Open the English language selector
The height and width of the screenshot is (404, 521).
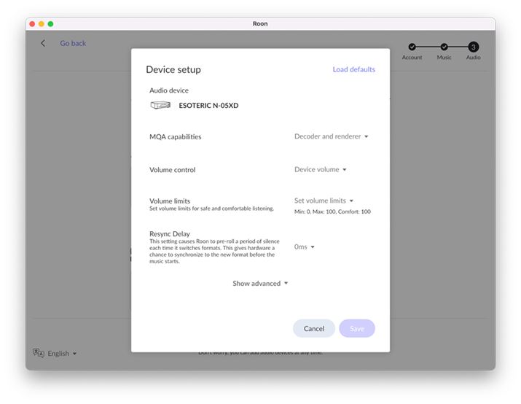click(61, 354)
